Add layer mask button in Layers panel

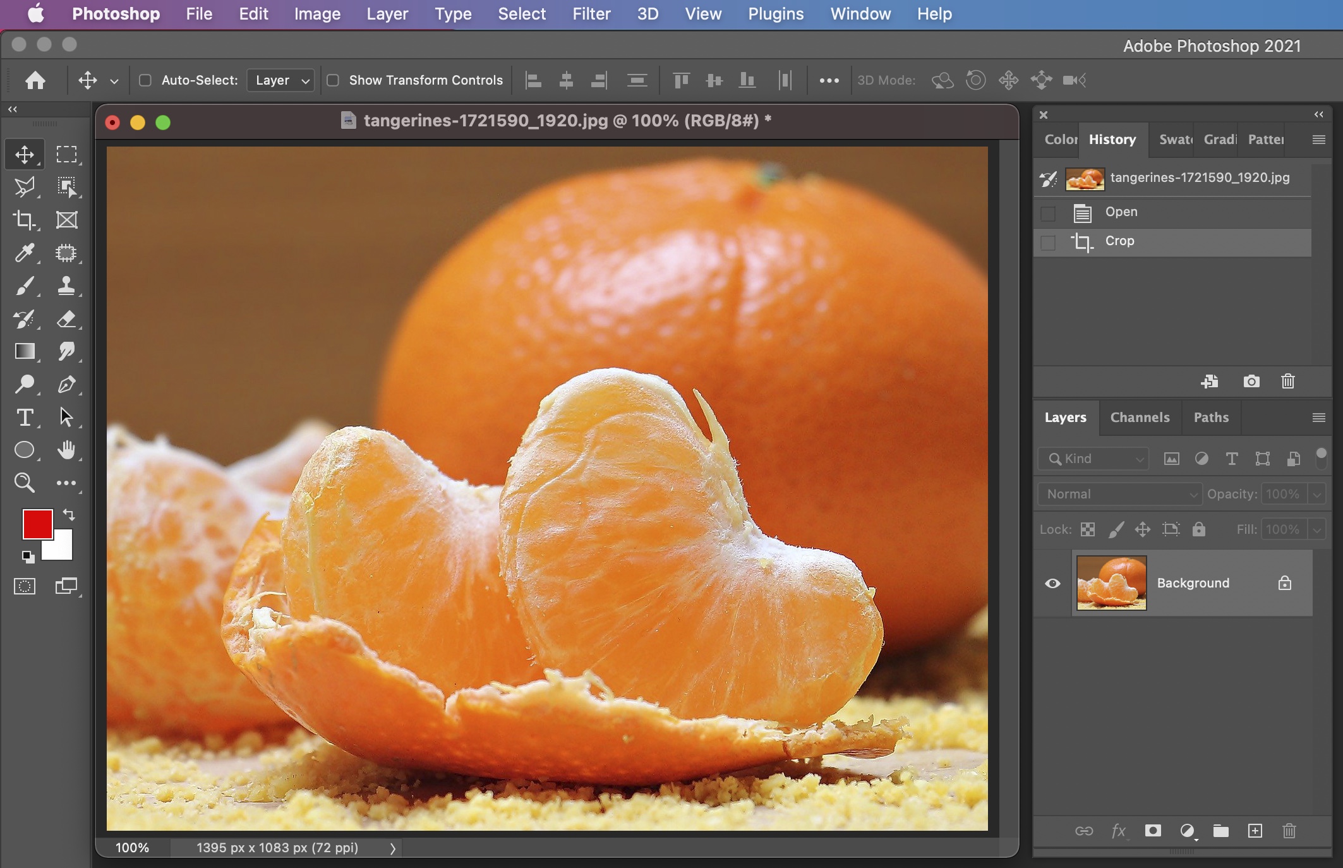point(1153,831)
